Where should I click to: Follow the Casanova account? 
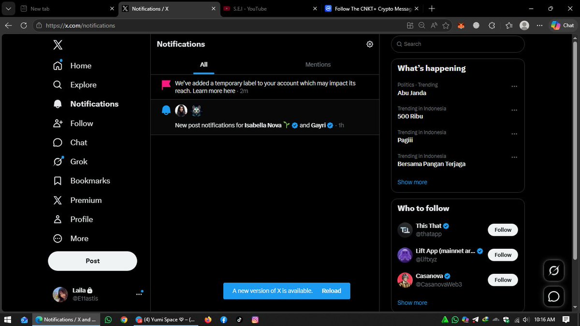(x=503, y=280)
